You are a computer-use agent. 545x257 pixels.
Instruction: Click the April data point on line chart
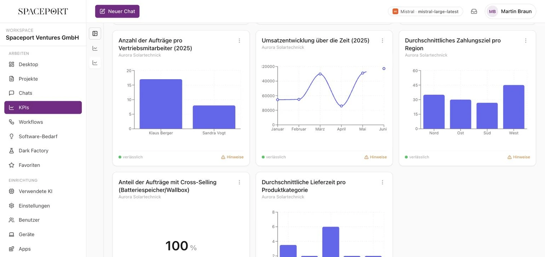(341, 106)
